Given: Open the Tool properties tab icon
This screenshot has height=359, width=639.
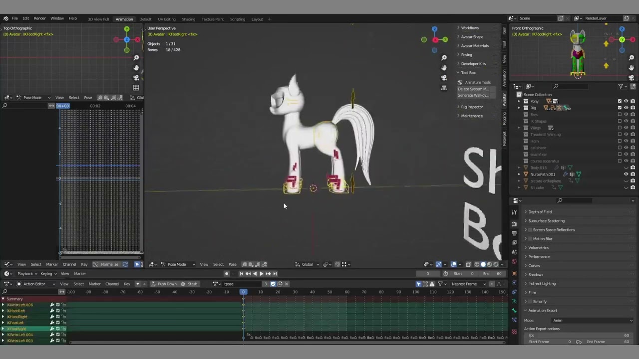Looking at the screenshot, I should (514, 212).
